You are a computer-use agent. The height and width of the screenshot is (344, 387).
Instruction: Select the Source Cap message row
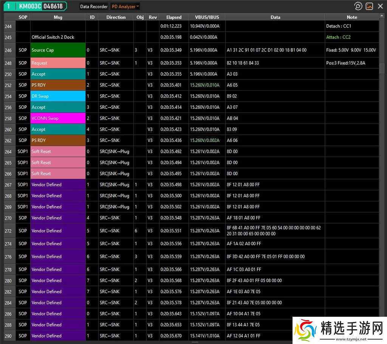[x=57, y=50]
